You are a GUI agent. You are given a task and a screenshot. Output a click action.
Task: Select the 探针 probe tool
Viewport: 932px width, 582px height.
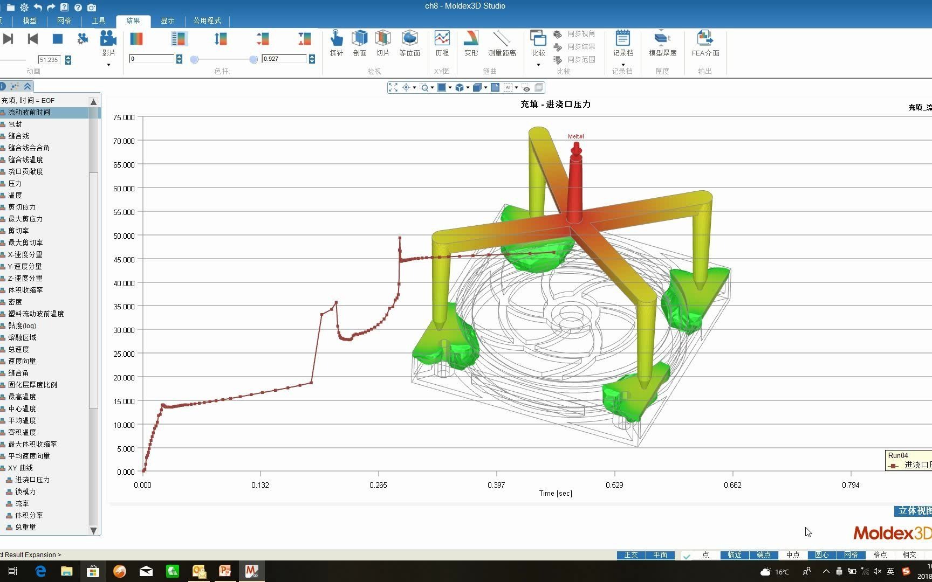point(337,43)
